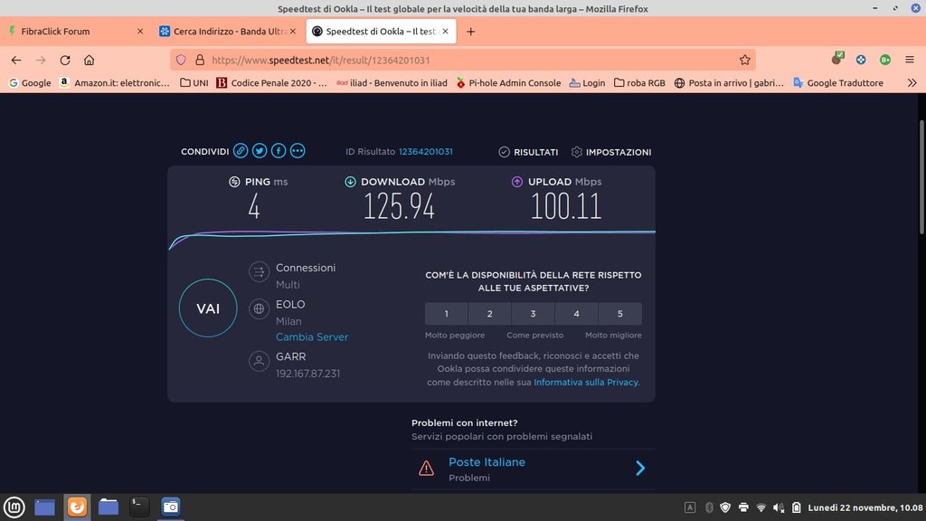926x521 pixels.
Task: Open tracking protection shield icon
Action: 181,60
